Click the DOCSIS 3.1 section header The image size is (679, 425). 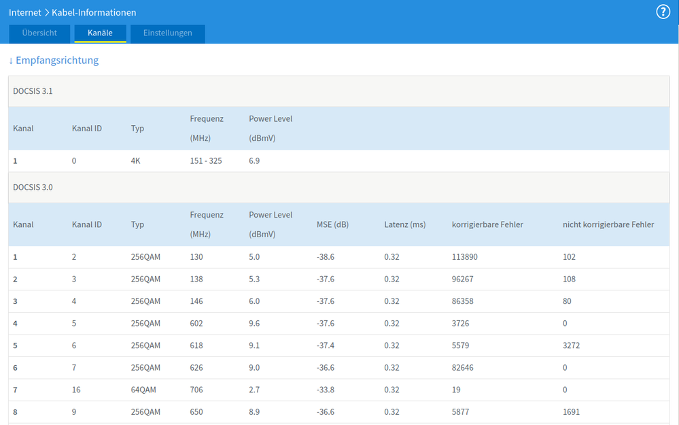pos(33,91)
